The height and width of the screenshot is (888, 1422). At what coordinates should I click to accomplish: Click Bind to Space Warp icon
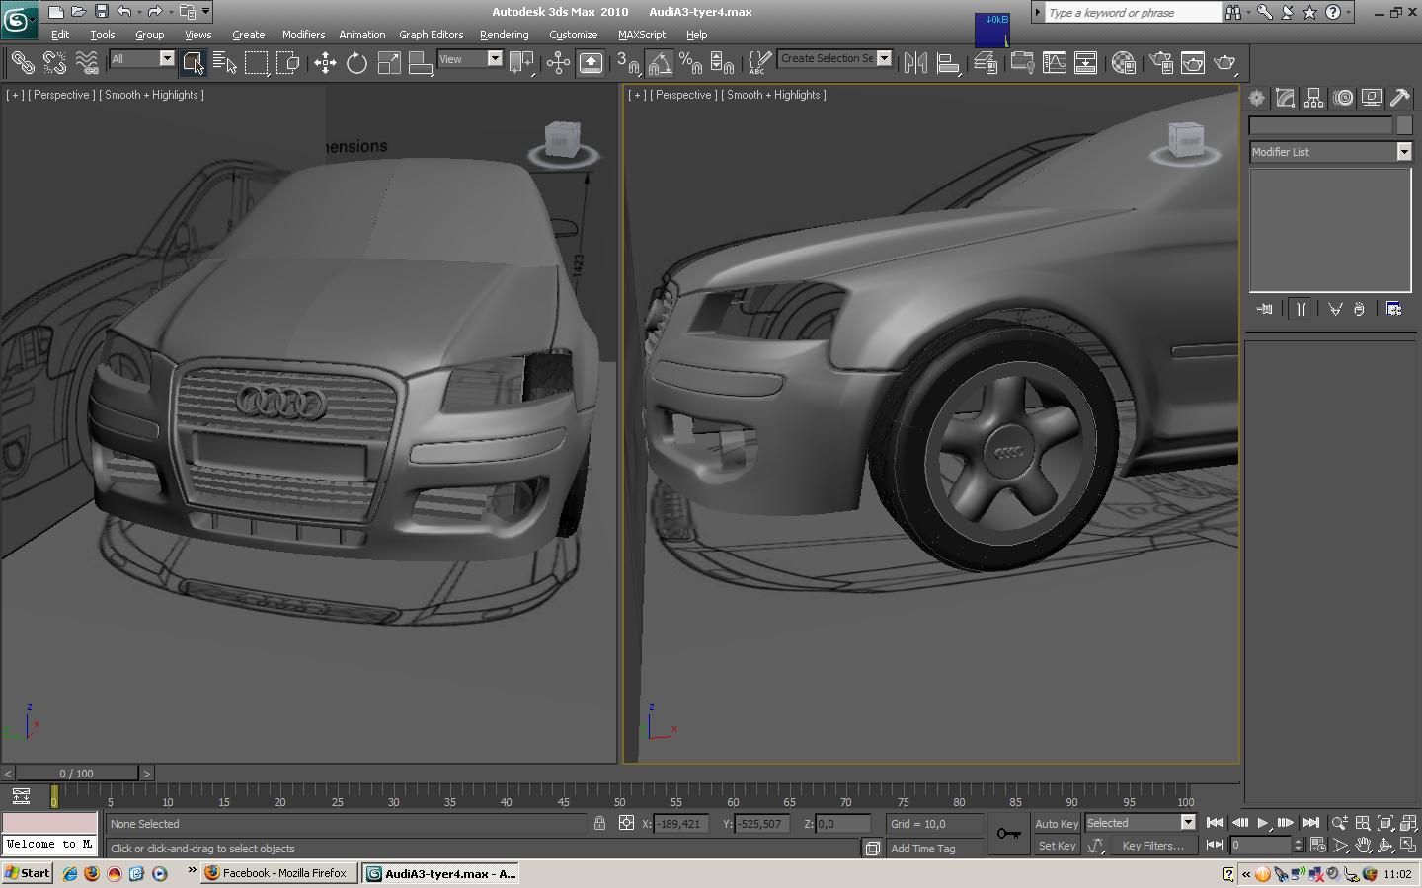[x=87, y=63]
